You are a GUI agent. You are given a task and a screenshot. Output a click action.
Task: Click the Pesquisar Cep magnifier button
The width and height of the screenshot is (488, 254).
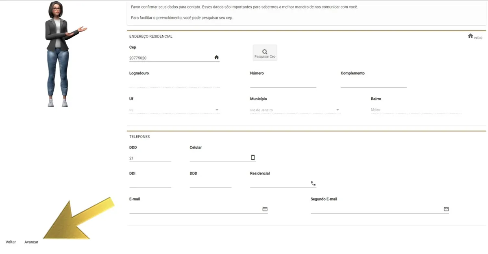tap(265, 53)
